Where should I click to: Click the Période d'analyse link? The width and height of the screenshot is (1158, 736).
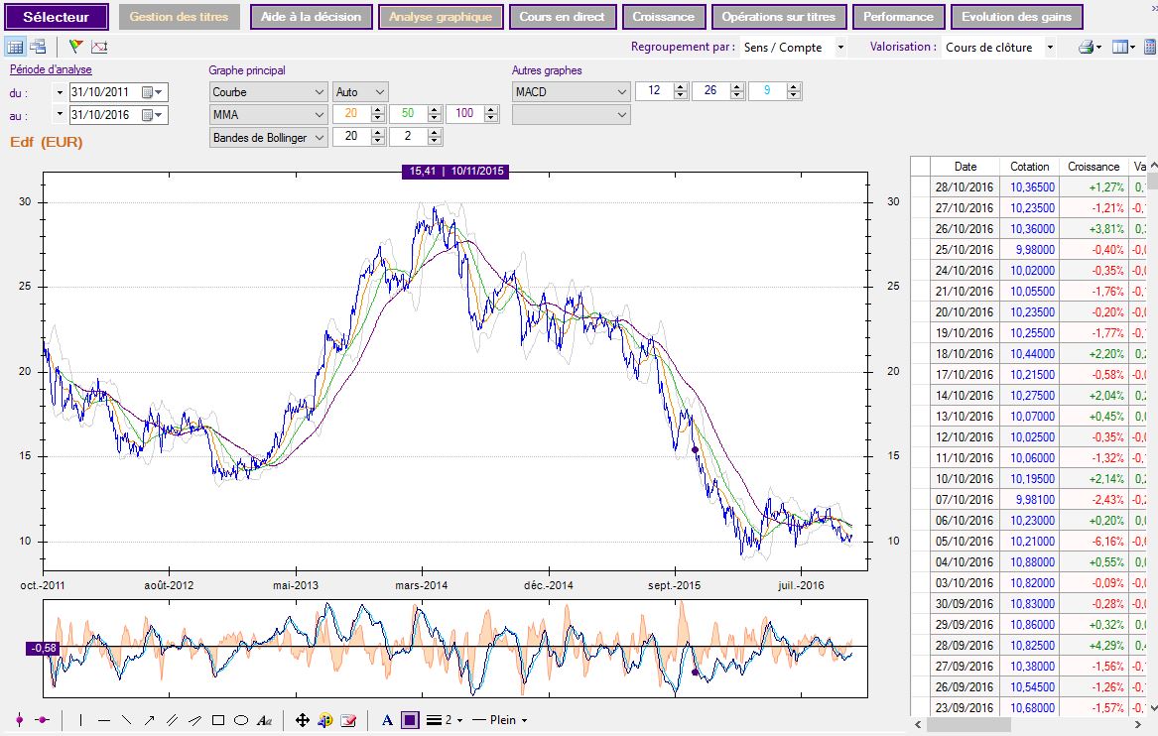coord(51,69)
